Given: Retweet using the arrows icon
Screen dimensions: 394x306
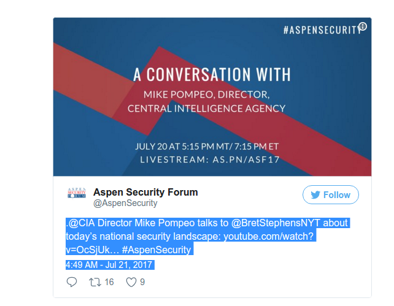Looking at the screenshot, I should click(x=95, y=282).
